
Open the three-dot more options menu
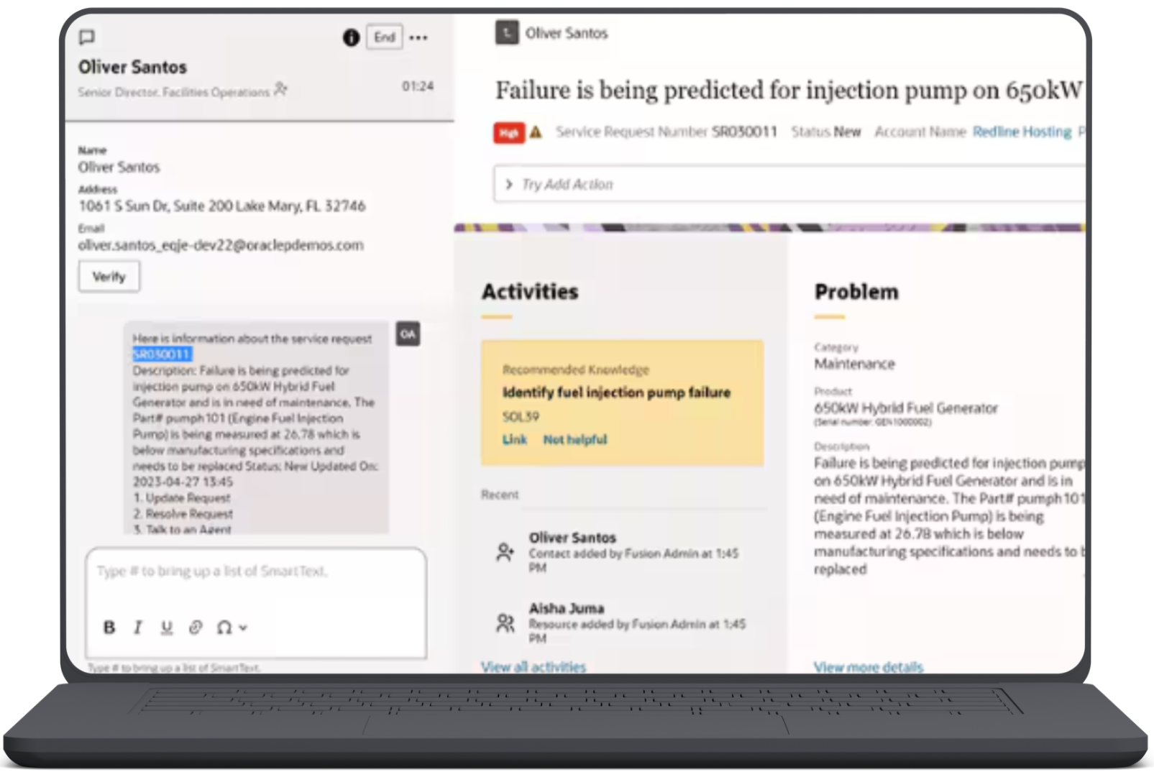tap(418, 37)
